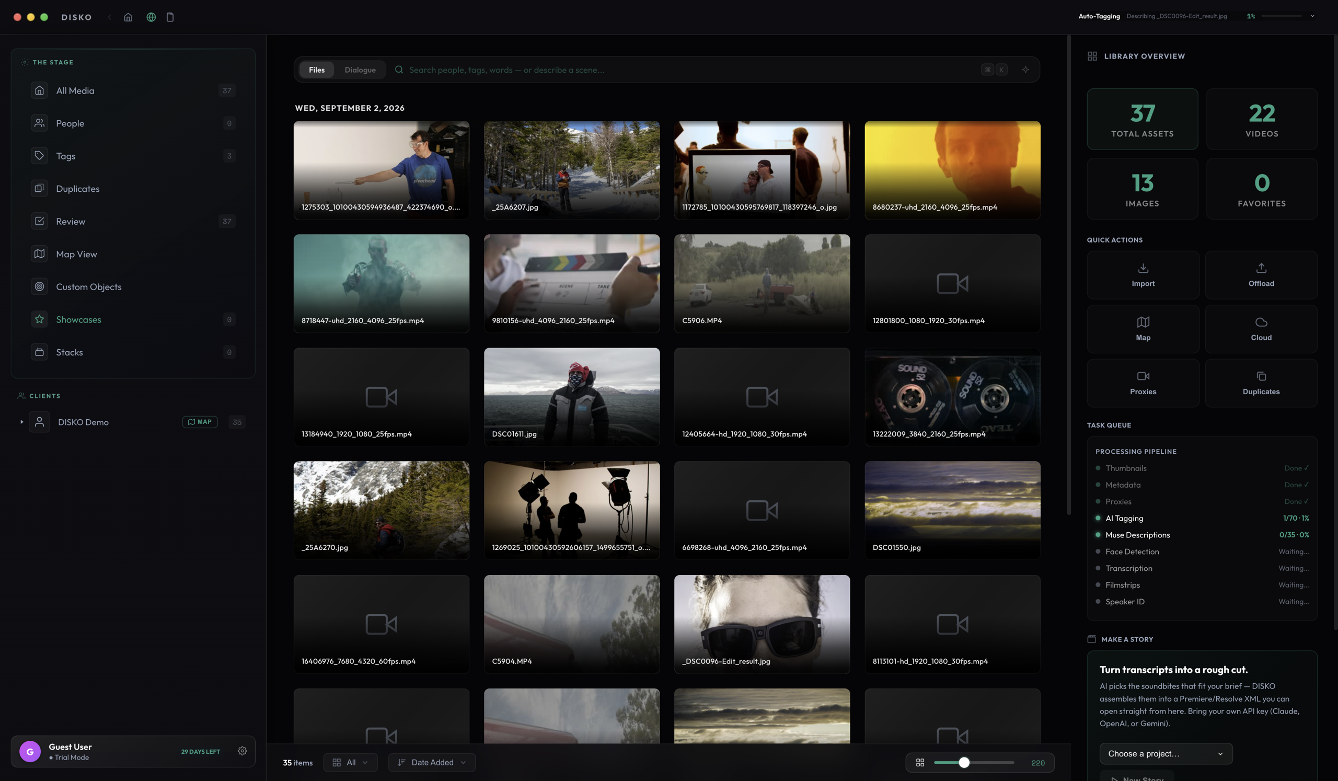
Task: Click the clipboard icon in title bar
Action: click(x=170, y=17)
